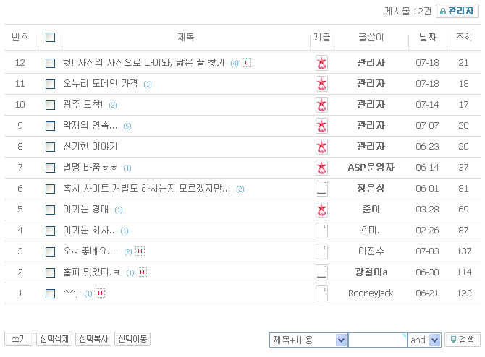Screen dimensions: 485x357
Task: Click the red L badge in row 12
Action: [x=246, y=63]
